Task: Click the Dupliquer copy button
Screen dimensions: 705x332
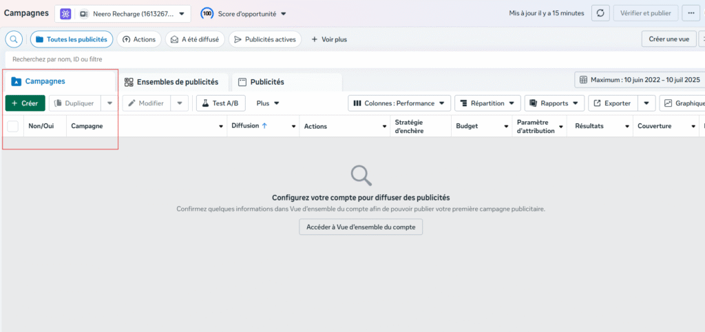Action: pos(74,103)
